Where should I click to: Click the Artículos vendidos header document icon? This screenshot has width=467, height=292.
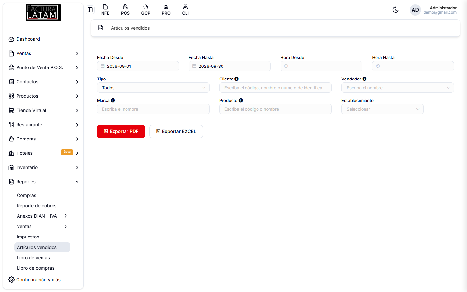(x=101, y=28)
